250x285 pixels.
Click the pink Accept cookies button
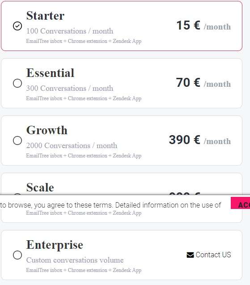tap(241, 203)
